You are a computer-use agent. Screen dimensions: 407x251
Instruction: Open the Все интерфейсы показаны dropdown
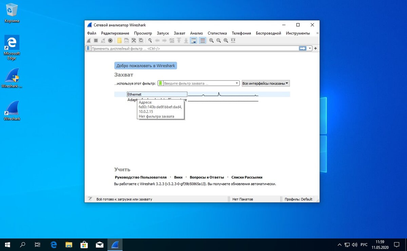(266, 83)
